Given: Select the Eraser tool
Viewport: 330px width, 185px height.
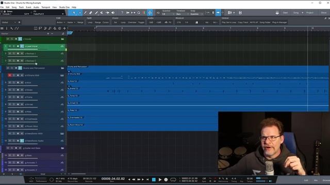Looking at the screenshot, I should pyautogui.click(x=91, y=13).
